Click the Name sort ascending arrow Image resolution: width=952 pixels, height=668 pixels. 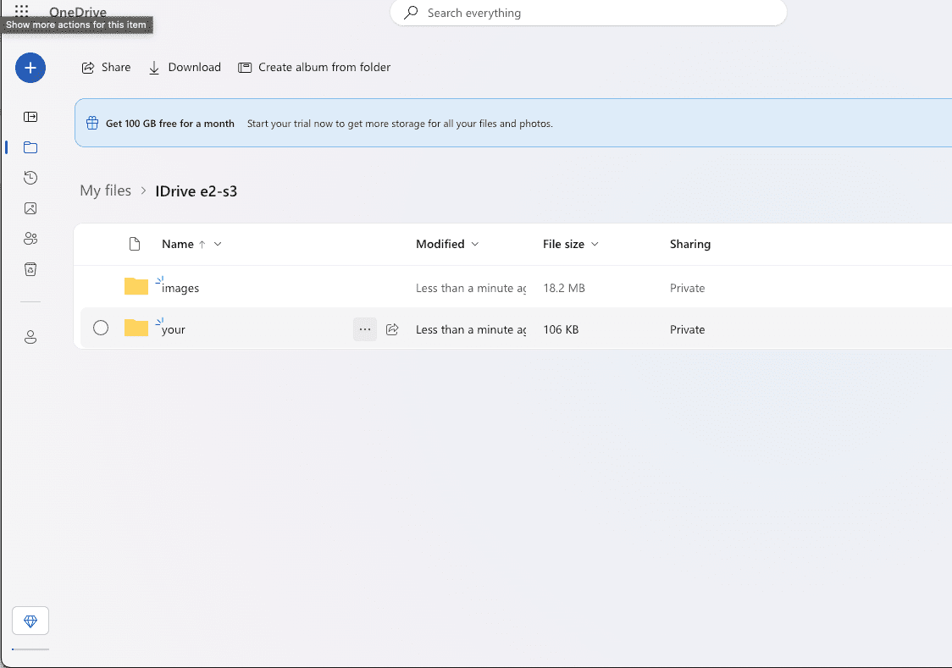coord(202,245)
